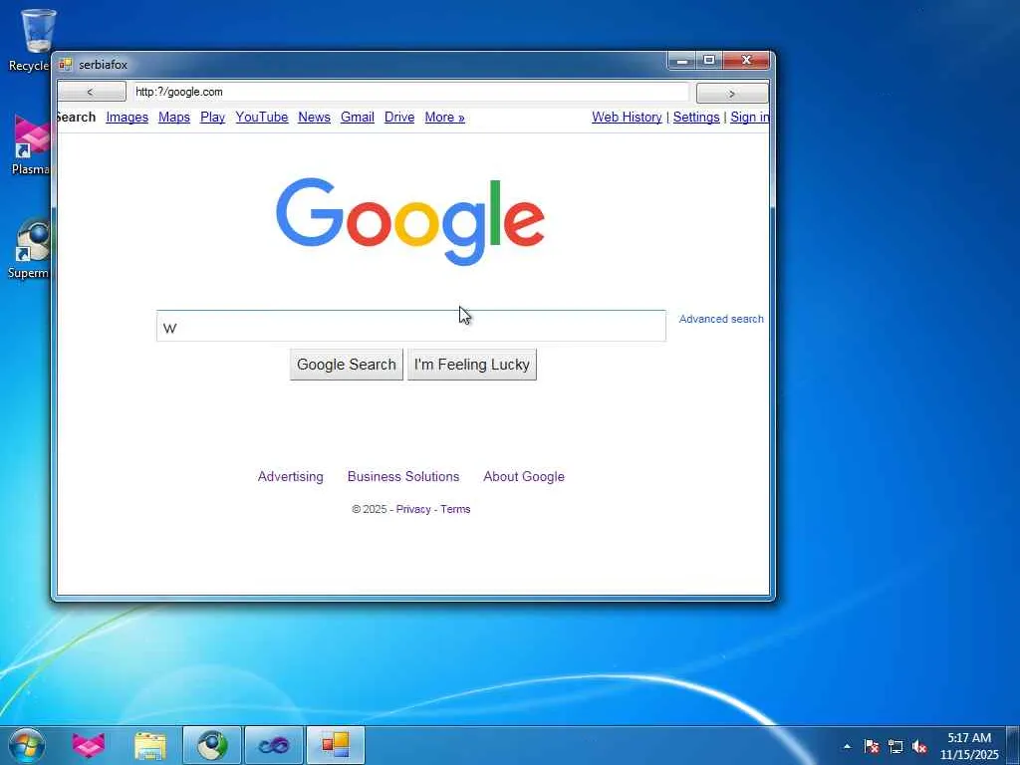Click the muted volume tray icon
The image size is (1020, 765).
tap(919, 746)
